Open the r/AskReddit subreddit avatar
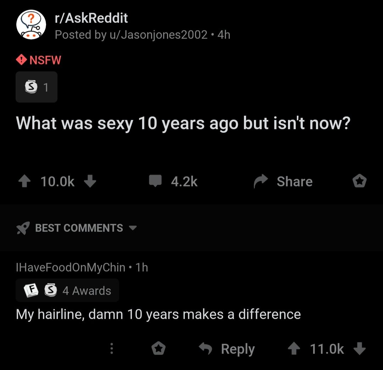Viewport: 383px width, 370px height. 31,25
